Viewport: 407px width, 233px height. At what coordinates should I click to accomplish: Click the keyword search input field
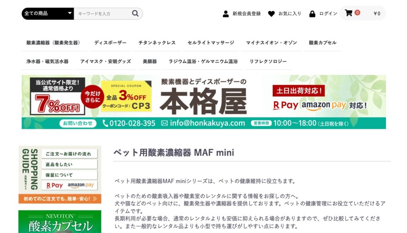[103, 14]
